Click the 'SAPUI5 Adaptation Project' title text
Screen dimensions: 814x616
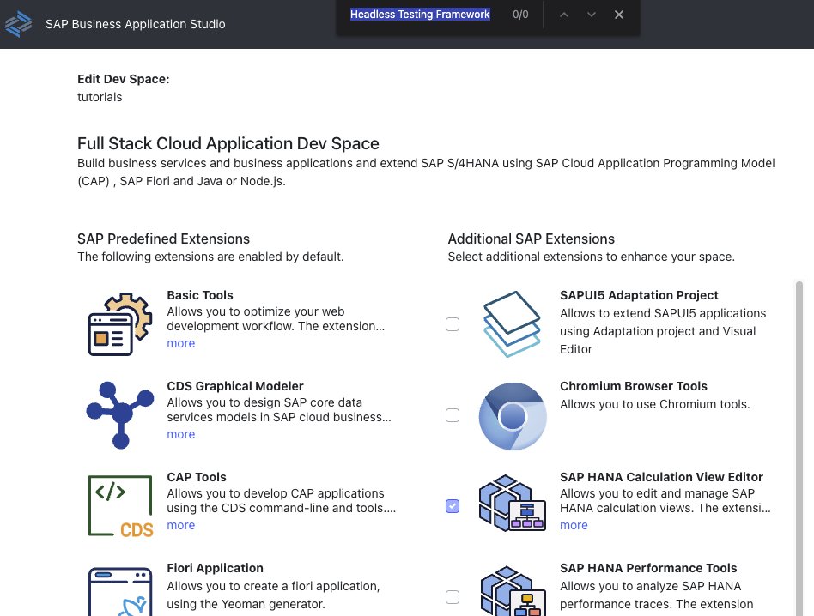pos(639,295)
